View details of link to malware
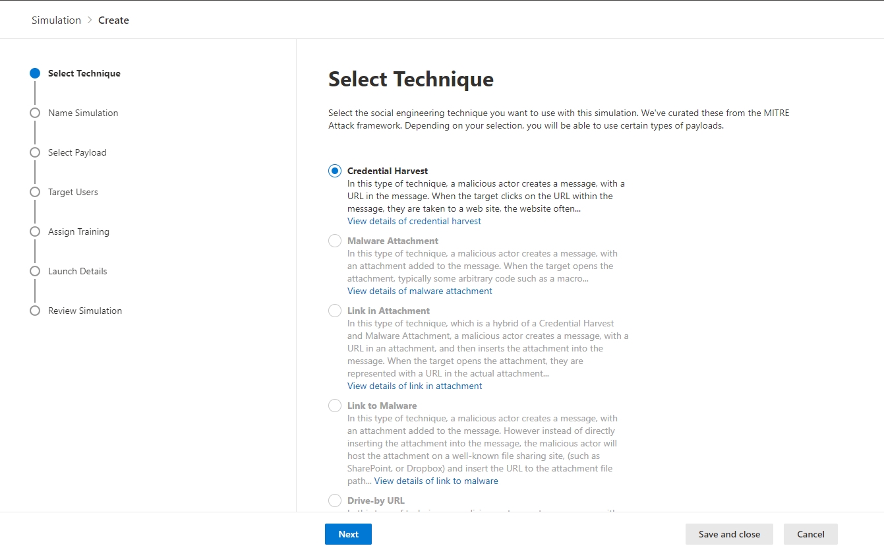 click(436, 480)
